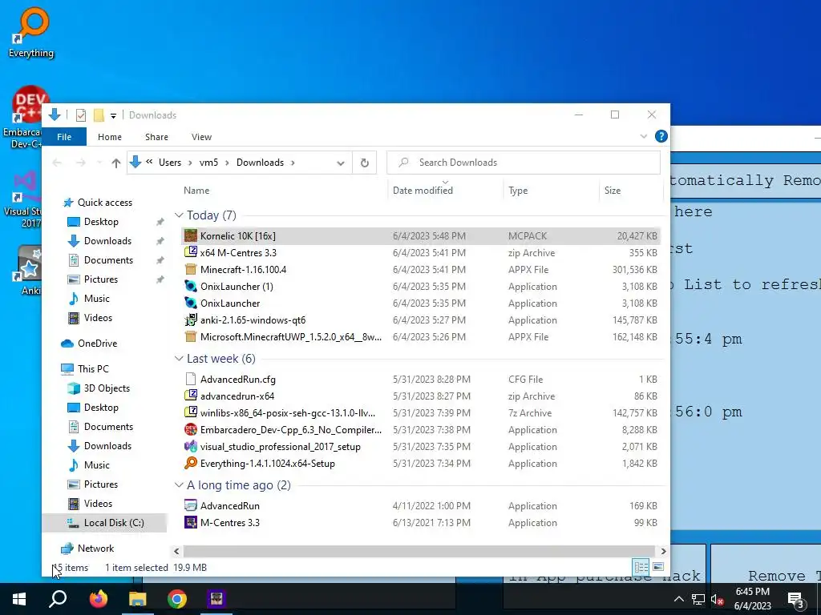Open OneDrive in navigation pane
The image size is (821, 615).
point(97,344)
